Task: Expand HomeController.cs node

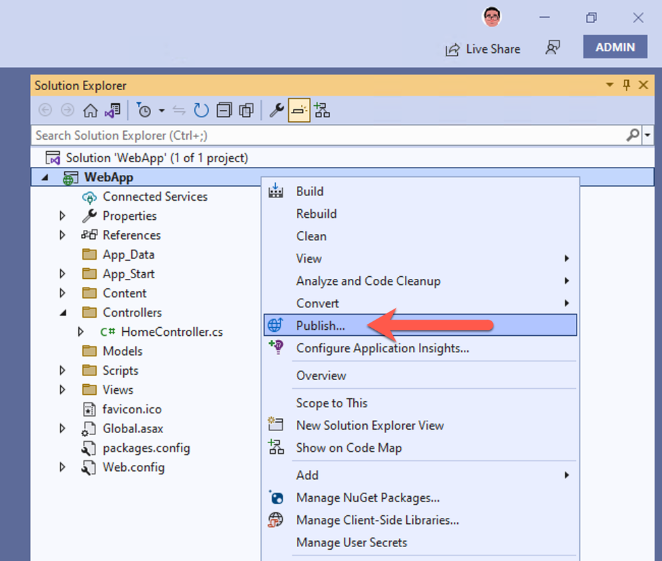Action: 81,332
